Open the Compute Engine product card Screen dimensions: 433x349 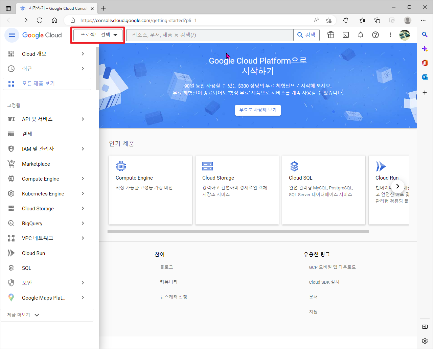151,190
